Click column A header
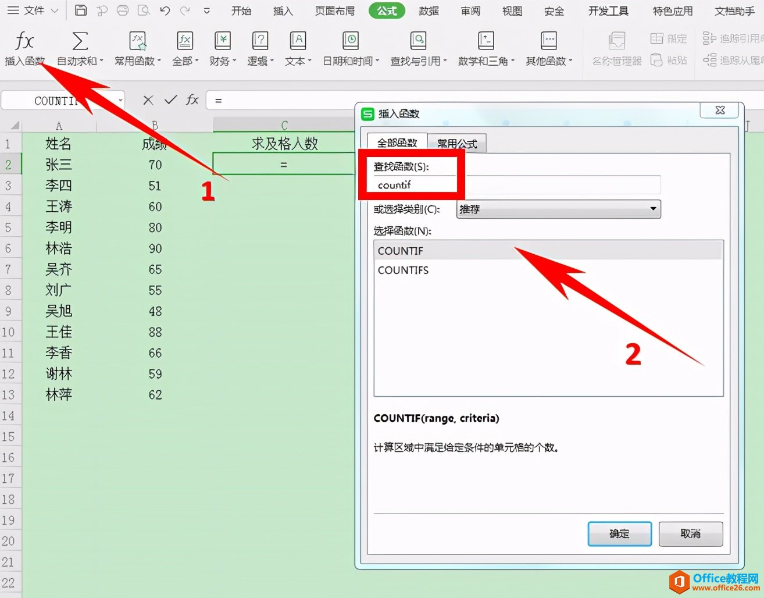The image size is (764, 598). coord(59,125)
